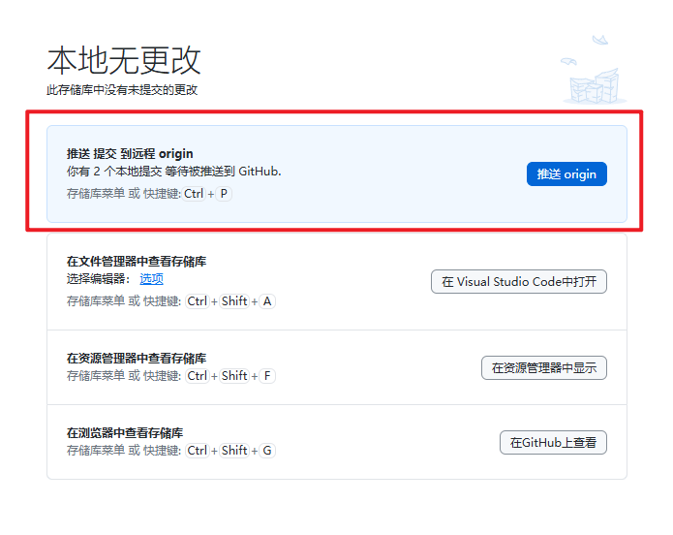Click the 你有 2 个本地提交 description text
This screenshot has width=673, height=535.
click(173, 171)
